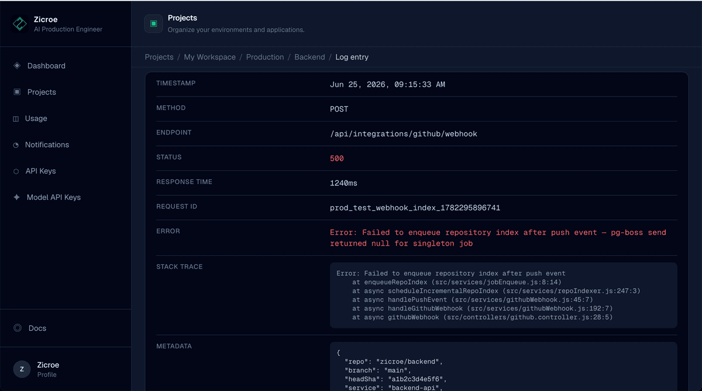Viewport: 702px width, 391px height.
Task: Click the Production breadcrumb
Action: click(265, 57)
